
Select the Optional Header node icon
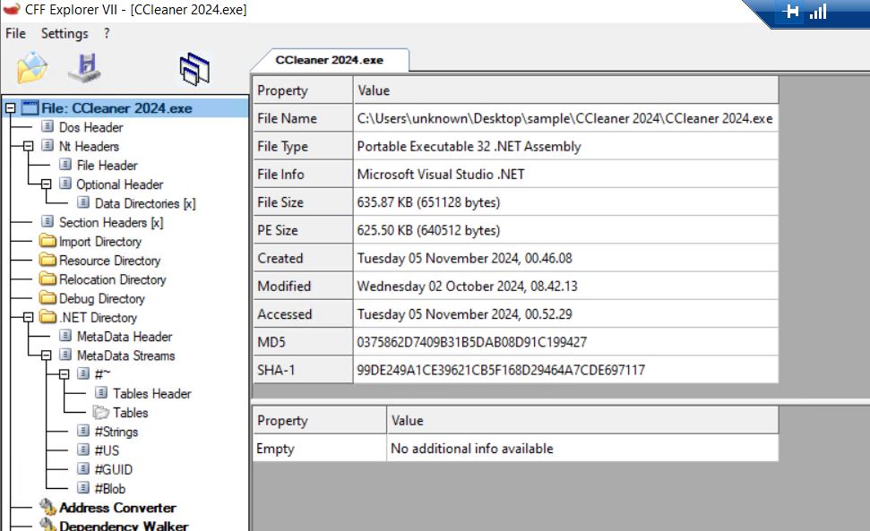tap(65, 184)
